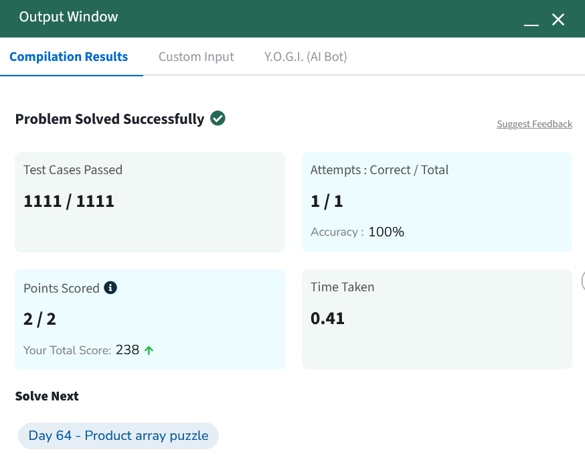Click the green score-up arrow icon
Screen dimensions: 585x458
149,350
